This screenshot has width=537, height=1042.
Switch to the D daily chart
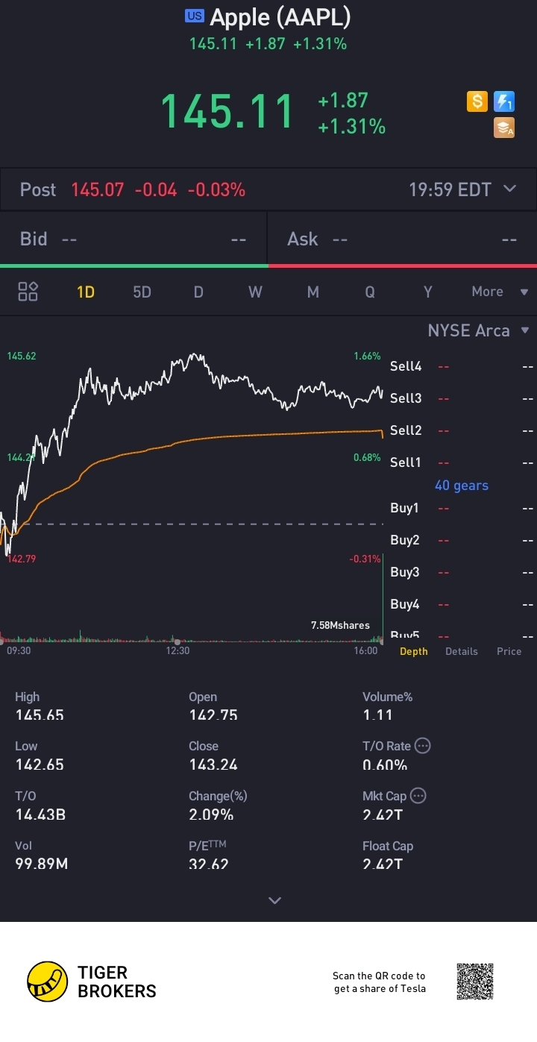click(x=198, y=292)
